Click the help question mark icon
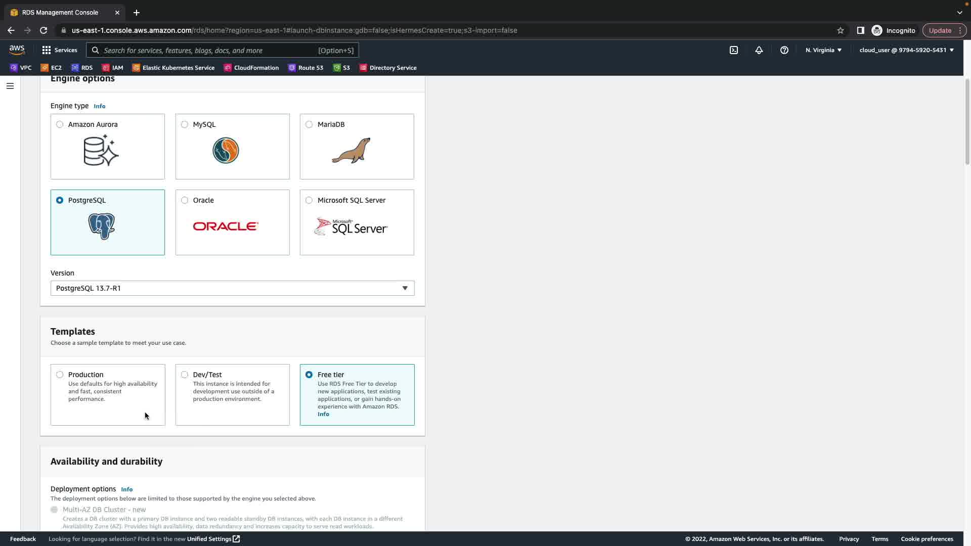The height and width of the screenshot is (546, 971). [784, 50]
